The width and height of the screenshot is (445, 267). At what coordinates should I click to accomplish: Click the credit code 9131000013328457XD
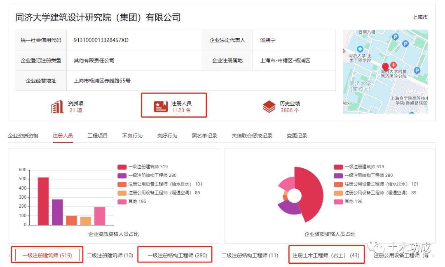coord(101,40)
